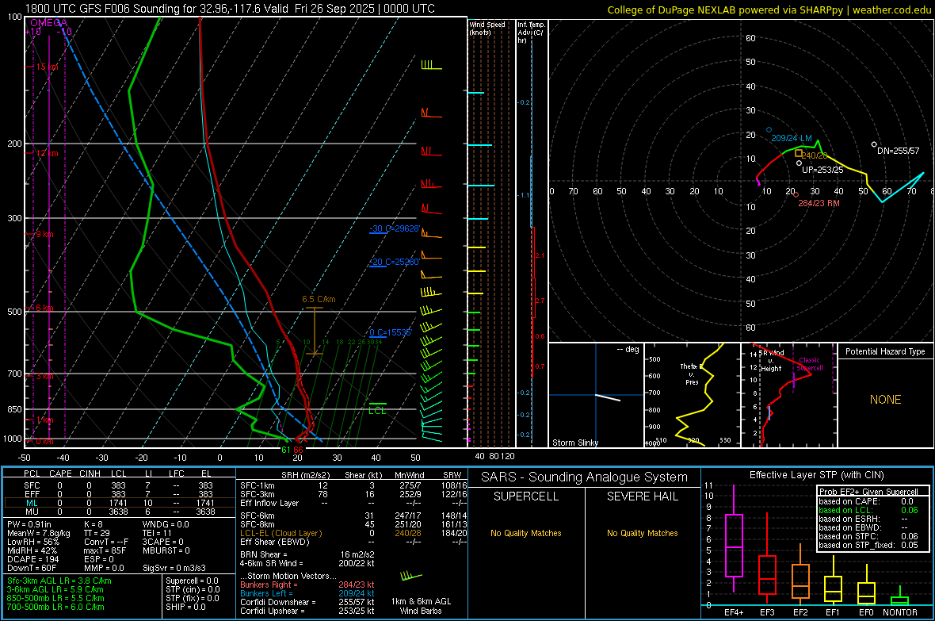935x621 pixels.
Task: Click the UP=253/25 Corfidi hodograph label
Action: [x=822, y=170]
